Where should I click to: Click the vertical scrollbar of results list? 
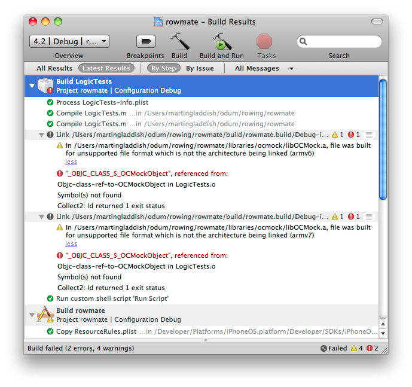tap(383, 138)
